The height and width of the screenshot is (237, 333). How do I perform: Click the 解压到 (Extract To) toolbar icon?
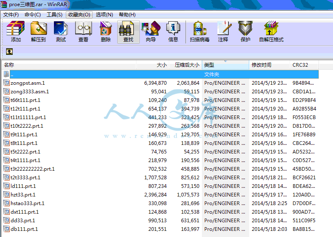point(38,28)
